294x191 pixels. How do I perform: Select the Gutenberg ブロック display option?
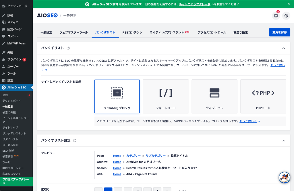(117, 96)
